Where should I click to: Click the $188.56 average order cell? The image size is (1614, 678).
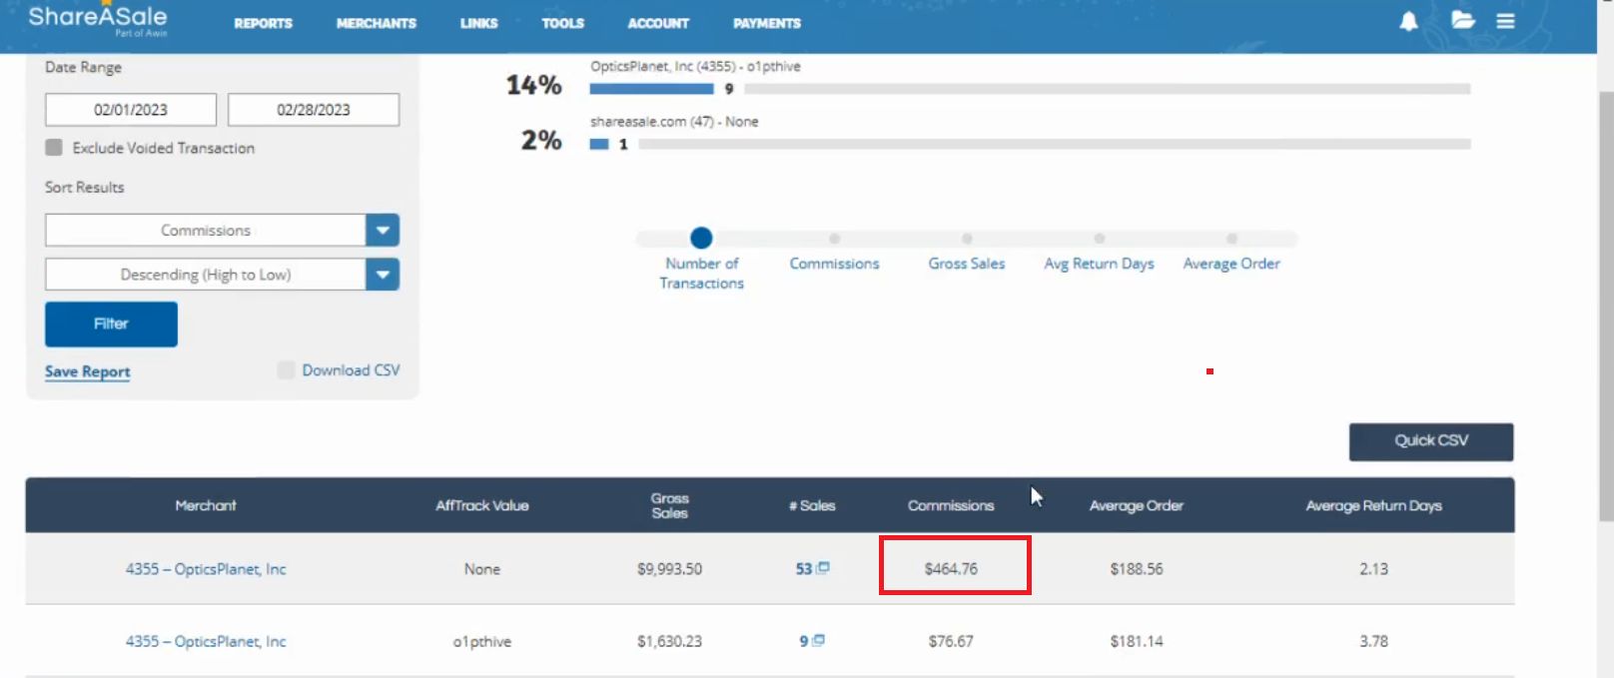pos(1137,568)
